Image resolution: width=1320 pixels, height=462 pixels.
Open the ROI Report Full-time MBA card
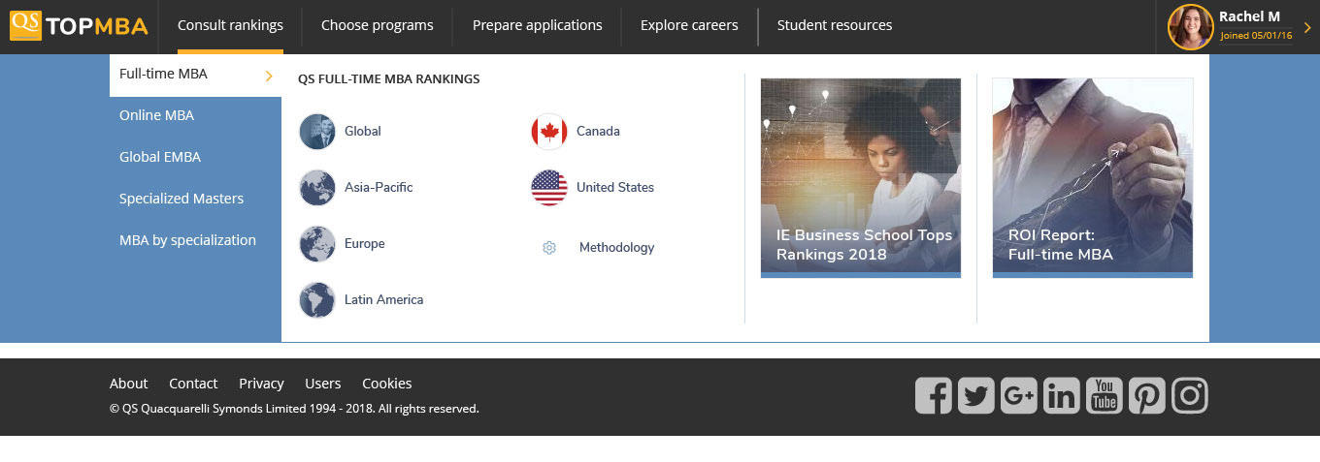pos(1093,178)
